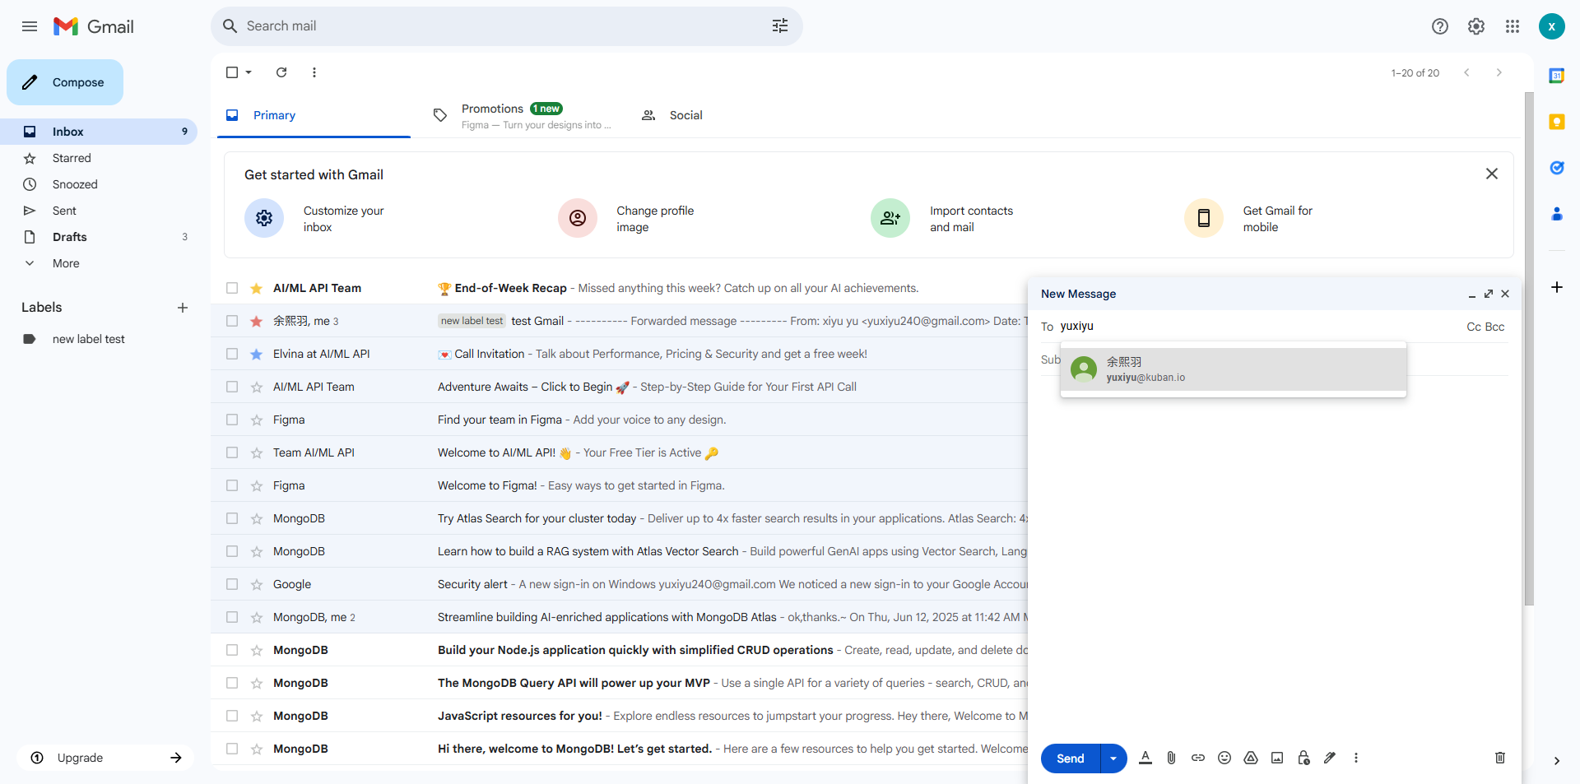Pick the yuxiyu@kuban.io contact suggestion
This screenshot has width=1580, height=784.
[x=1234, y=369]
